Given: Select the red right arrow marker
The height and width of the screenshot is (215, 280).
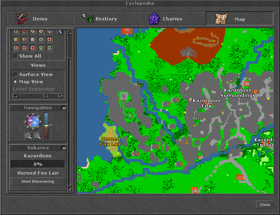Looking at the screenshot, I should [24, 48].
